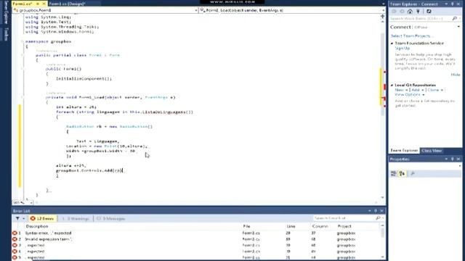Image resolution: width=465 pixels, height=261 pixels.
Task: Switch to Class View tab
Action: [x=432, y=151]
